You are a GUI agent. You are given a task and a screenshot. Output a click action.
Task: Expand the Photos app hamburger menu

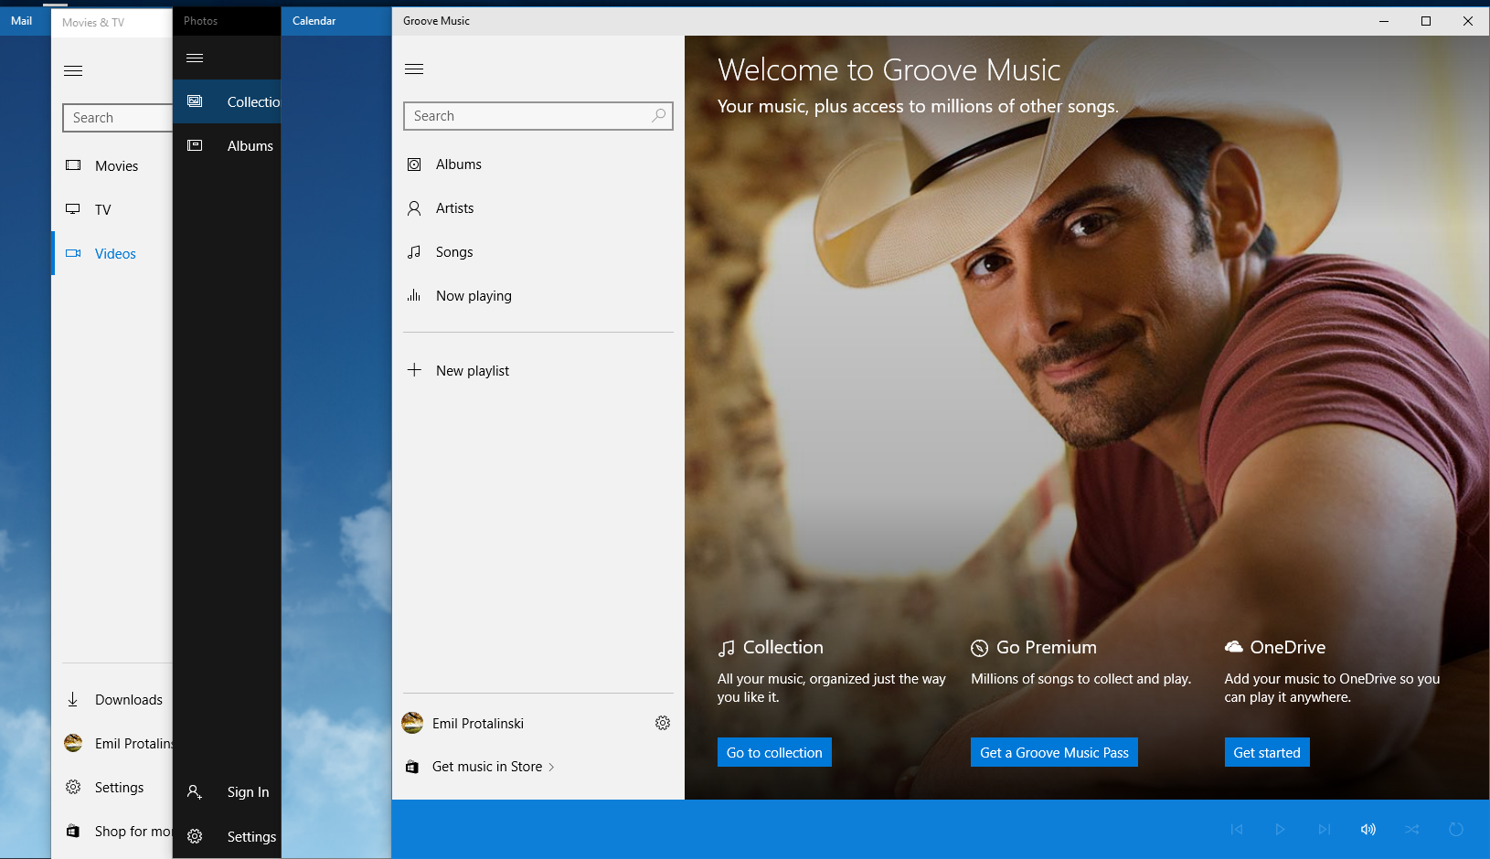pyautogui.click(x=195, y=58)
